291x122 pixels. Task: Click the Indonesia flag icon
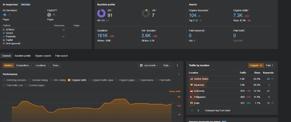(x=191, y=91)
